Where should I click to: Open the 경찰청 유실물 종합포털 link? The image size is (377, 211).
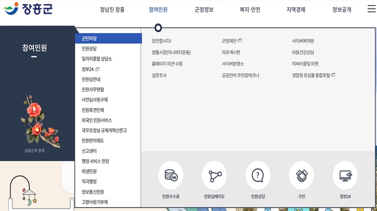pos(313,76)
